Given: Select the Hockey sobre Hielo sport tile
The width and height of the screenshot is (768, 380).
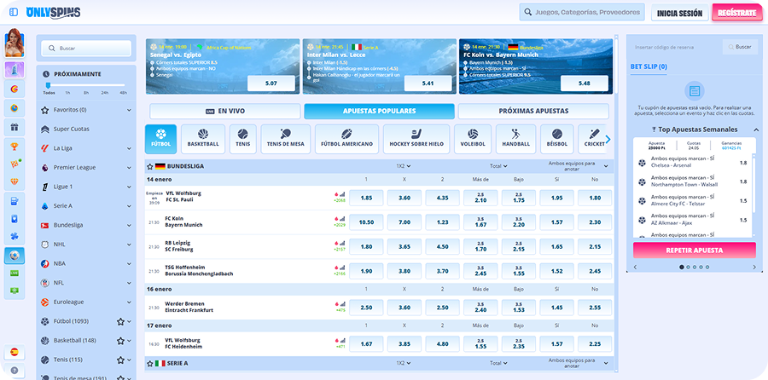Looking at the screenshot, I should point(416,139).
